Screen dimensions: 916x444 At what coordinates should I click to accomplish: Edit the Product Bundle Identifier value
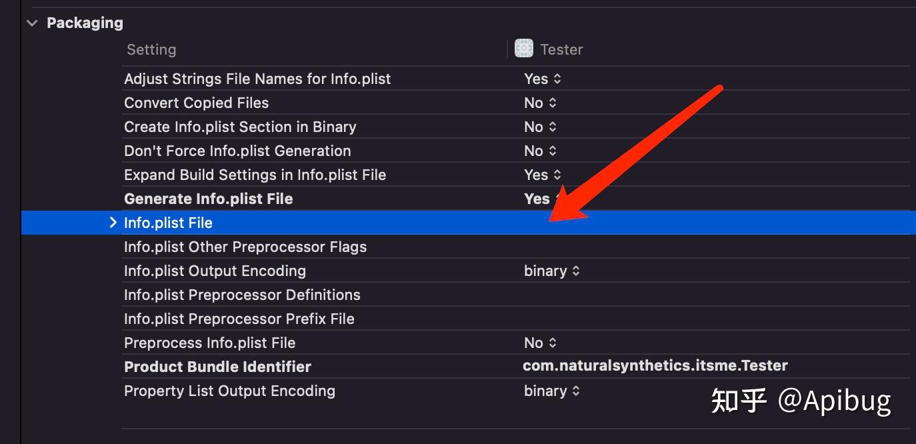pyautogui.click(x=655, y=366)
